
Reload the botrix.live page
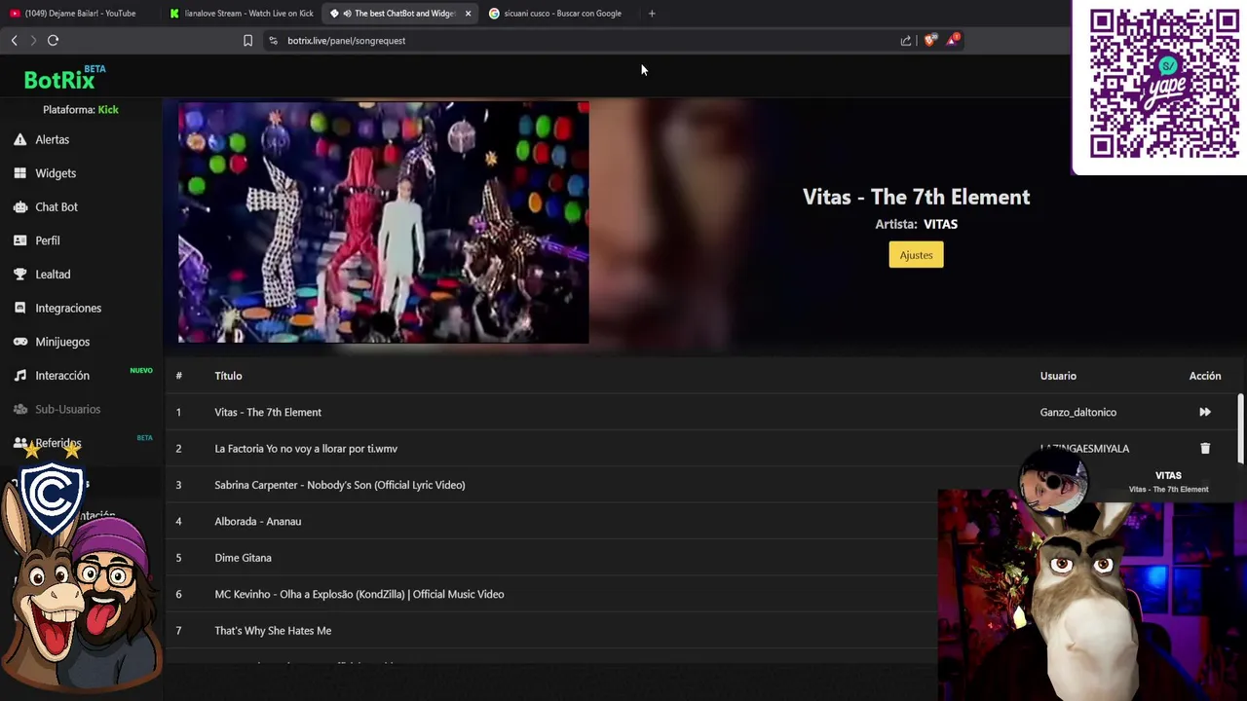[x=53, y=40]
